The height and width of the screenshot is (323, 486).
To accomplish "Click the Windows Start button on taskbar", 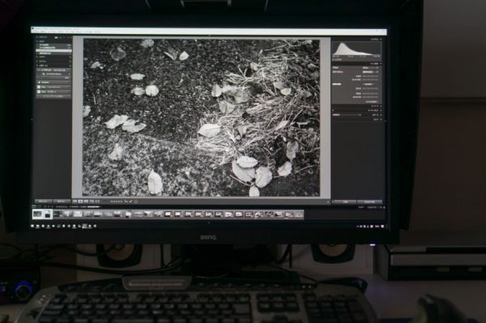I will [x=33, y=227].
